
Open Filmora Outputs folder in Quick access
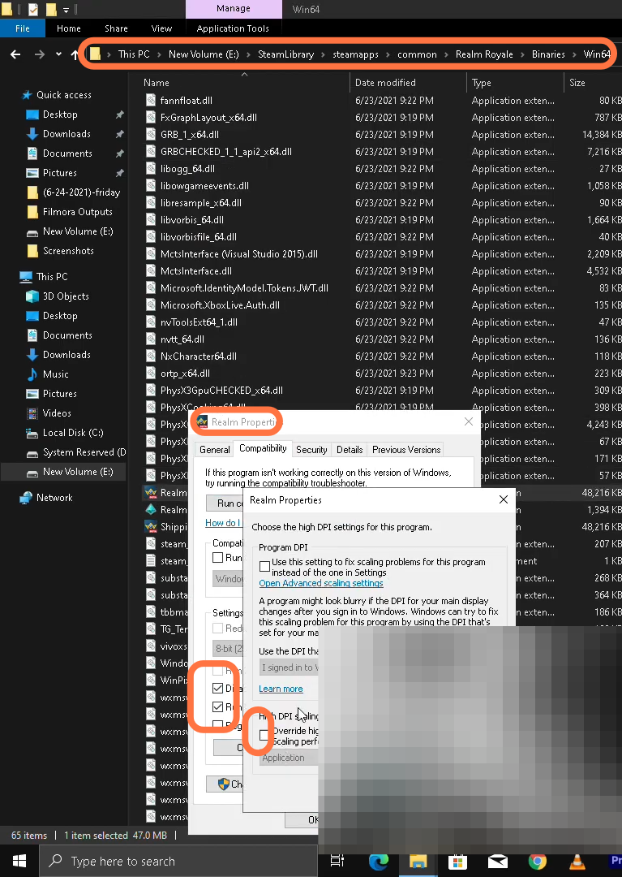point(77,212)
